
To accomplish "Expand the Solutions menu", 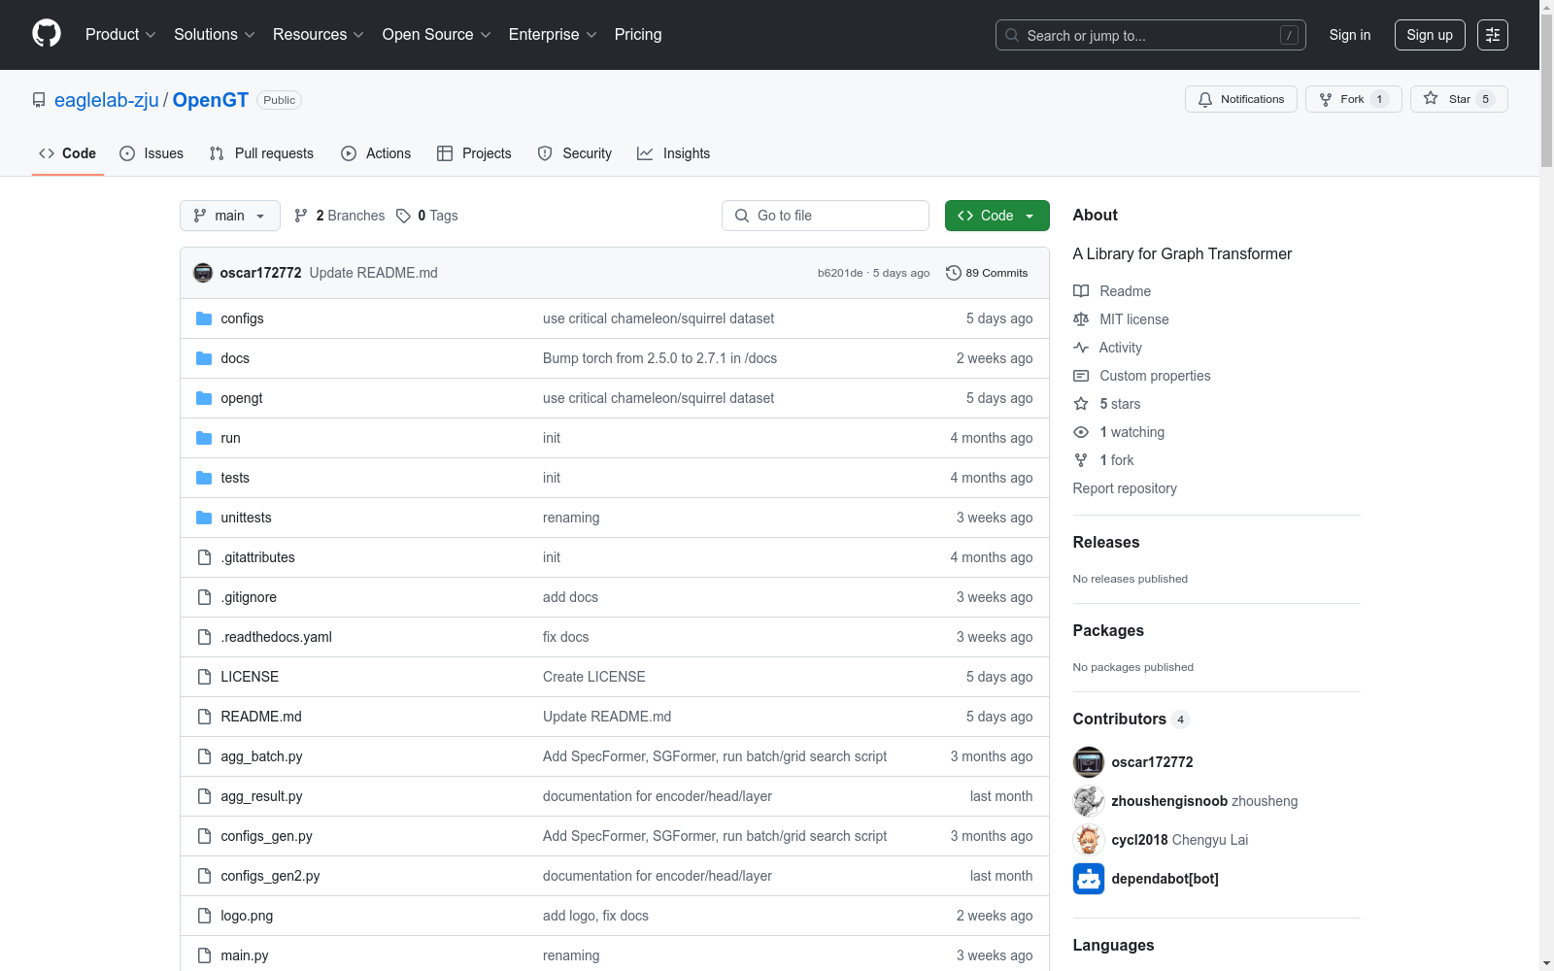I will 215,35.
